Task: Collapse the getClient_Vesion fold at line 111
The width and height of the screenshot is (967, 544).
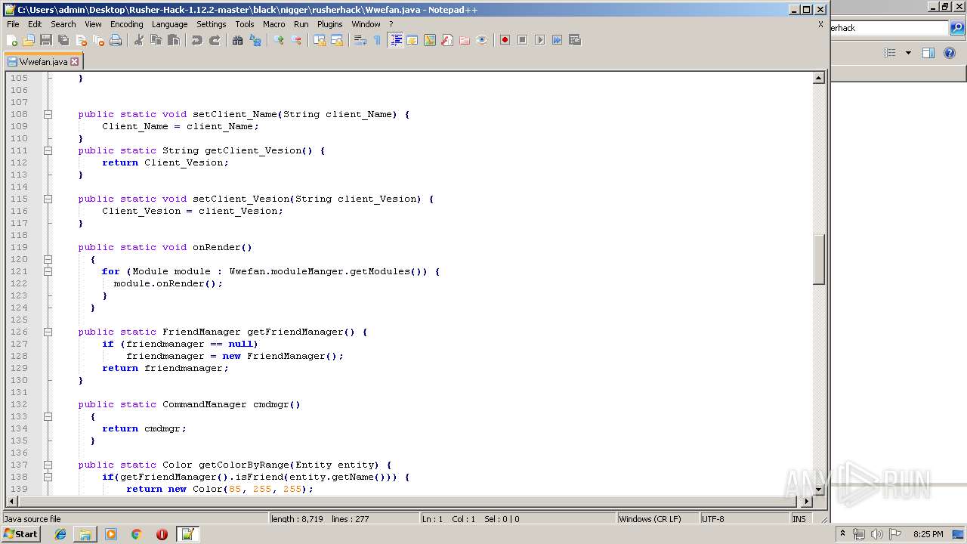Action: click(x=48, y=150)
